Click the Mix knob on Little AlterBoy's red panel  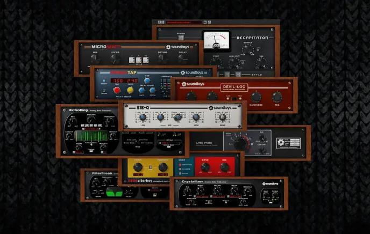click(224, 167)
